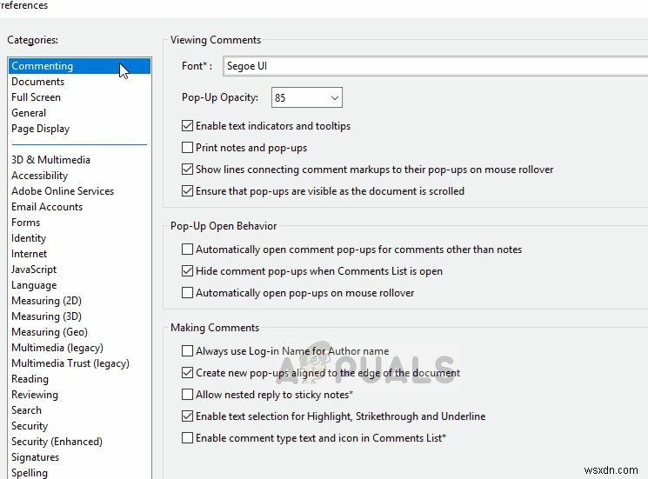Select the JavaScript category
648x479 pixels.
pos(34,270)
